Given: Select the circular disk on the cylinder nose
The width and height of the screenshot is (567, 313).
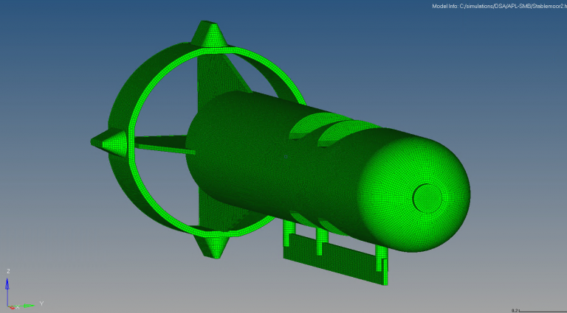Looking at the screenshot, I should [426, 196].
